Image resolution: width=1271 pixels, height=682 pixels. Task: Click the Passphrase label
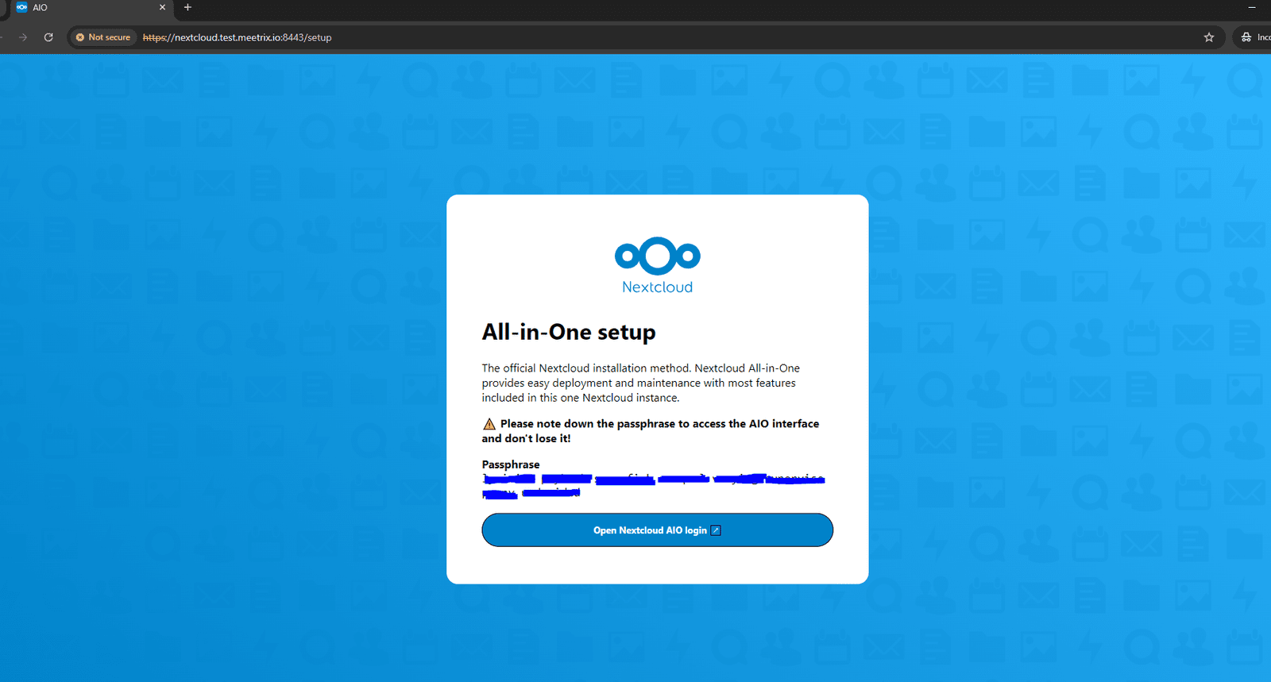pyautogui.click(x=511, y=464)
